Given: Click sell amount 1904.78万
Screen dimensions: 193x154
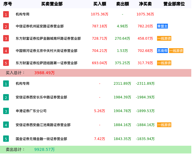Looking at the screenshot, I should tap(122, 111).
